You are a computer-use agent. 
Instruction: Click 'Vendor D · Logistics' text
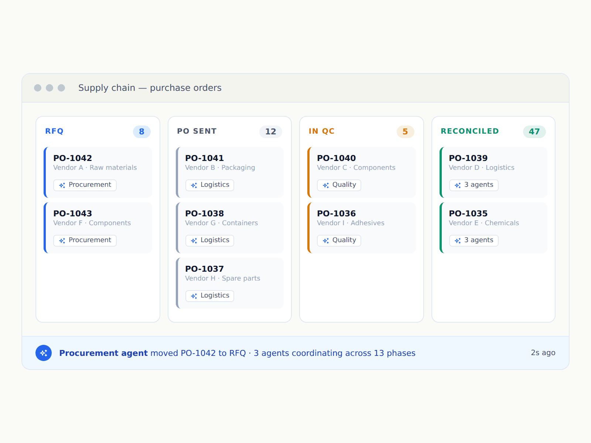(x=482, y=168)
